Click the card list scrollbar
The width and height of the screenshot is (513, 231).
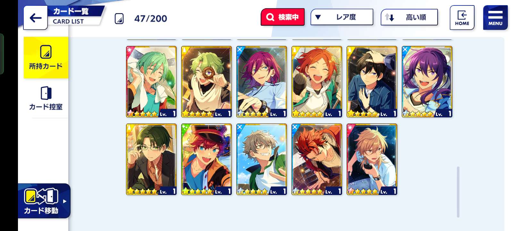(458, 192)
